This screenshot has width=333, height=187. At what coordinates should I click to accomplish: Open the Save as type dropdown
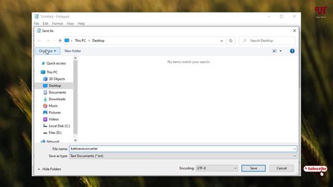[x=183, y=156]
